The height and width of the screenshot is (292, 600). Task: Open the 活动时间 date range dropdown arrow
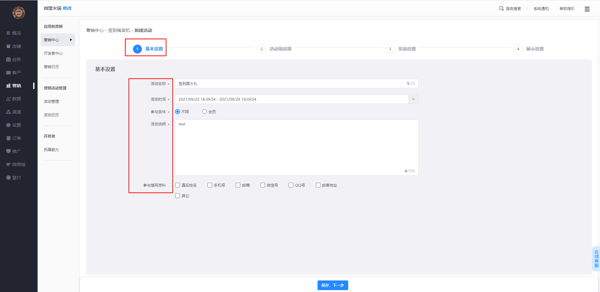point(413,99)
